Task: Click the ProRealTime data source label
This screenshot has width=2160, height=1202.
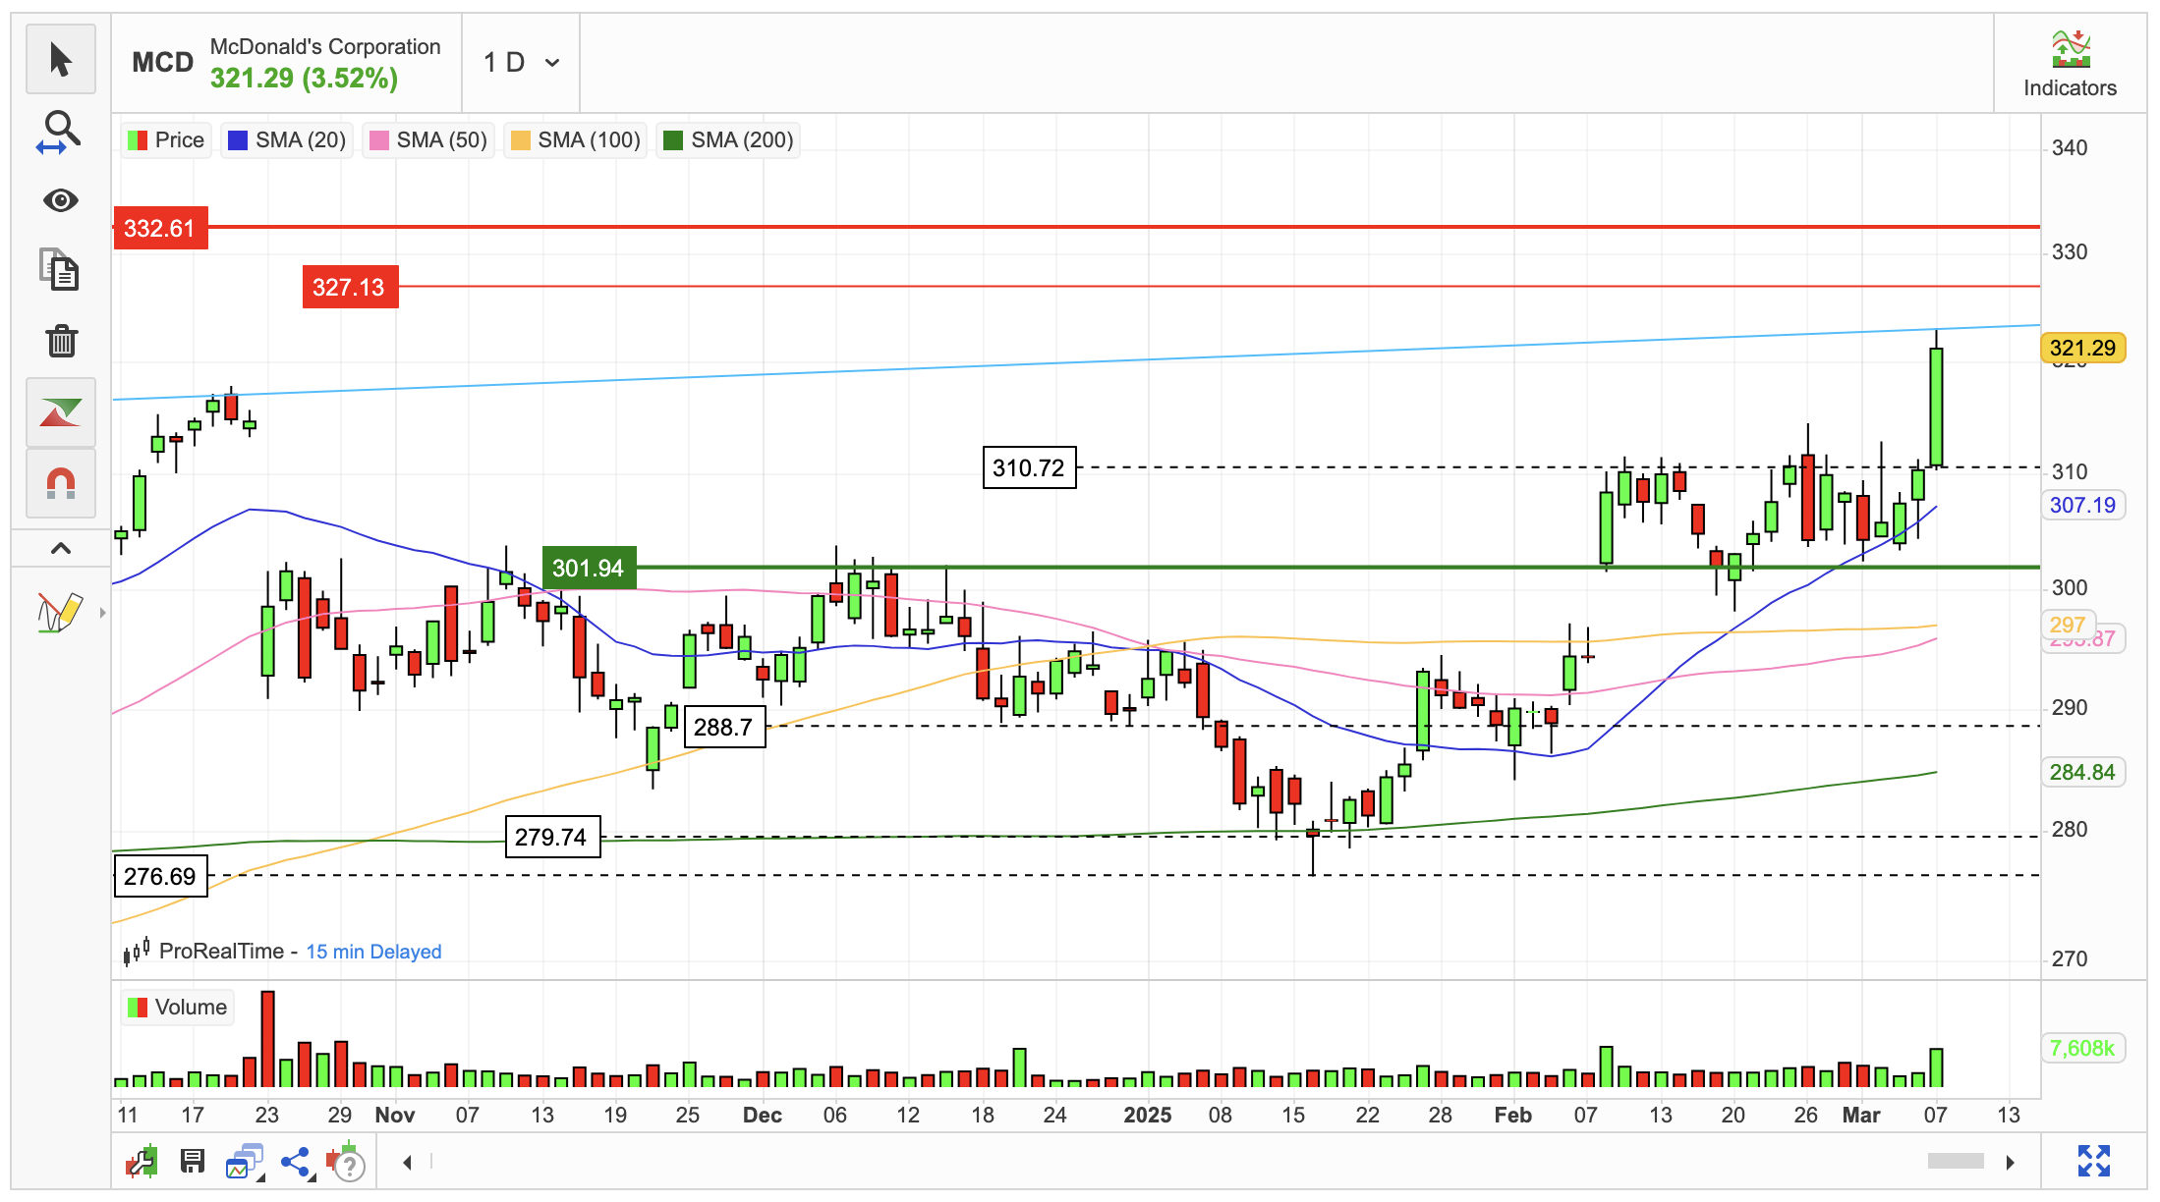Action: (221, 952)
